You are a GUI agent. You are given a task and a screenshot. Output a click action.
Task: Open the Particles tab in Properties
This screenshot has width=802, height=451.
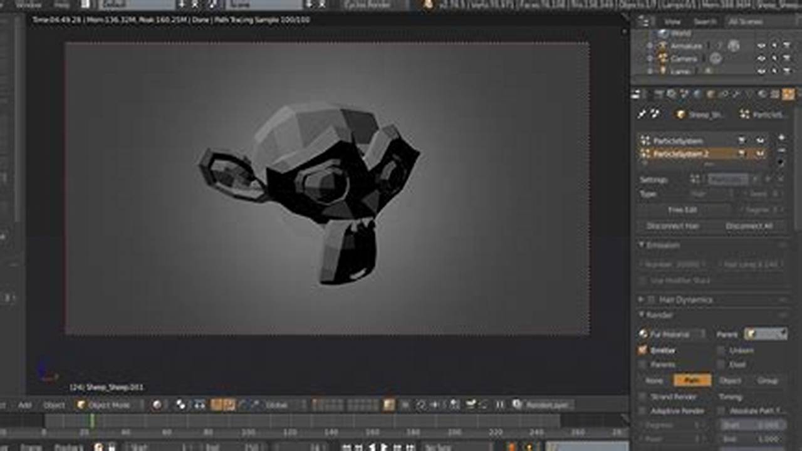point(788,95)
